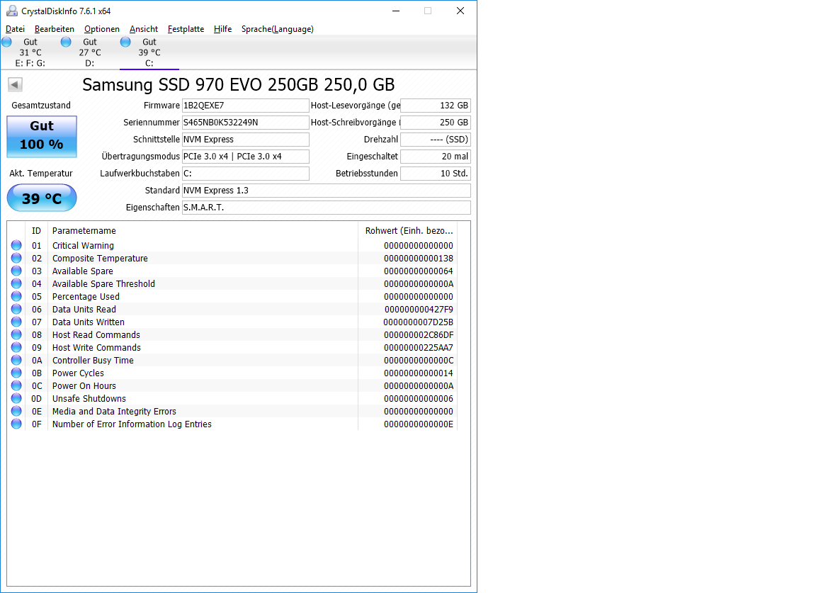Click the status orb beside Data Units Written
The image size is (816, 593).
point(17,322)
